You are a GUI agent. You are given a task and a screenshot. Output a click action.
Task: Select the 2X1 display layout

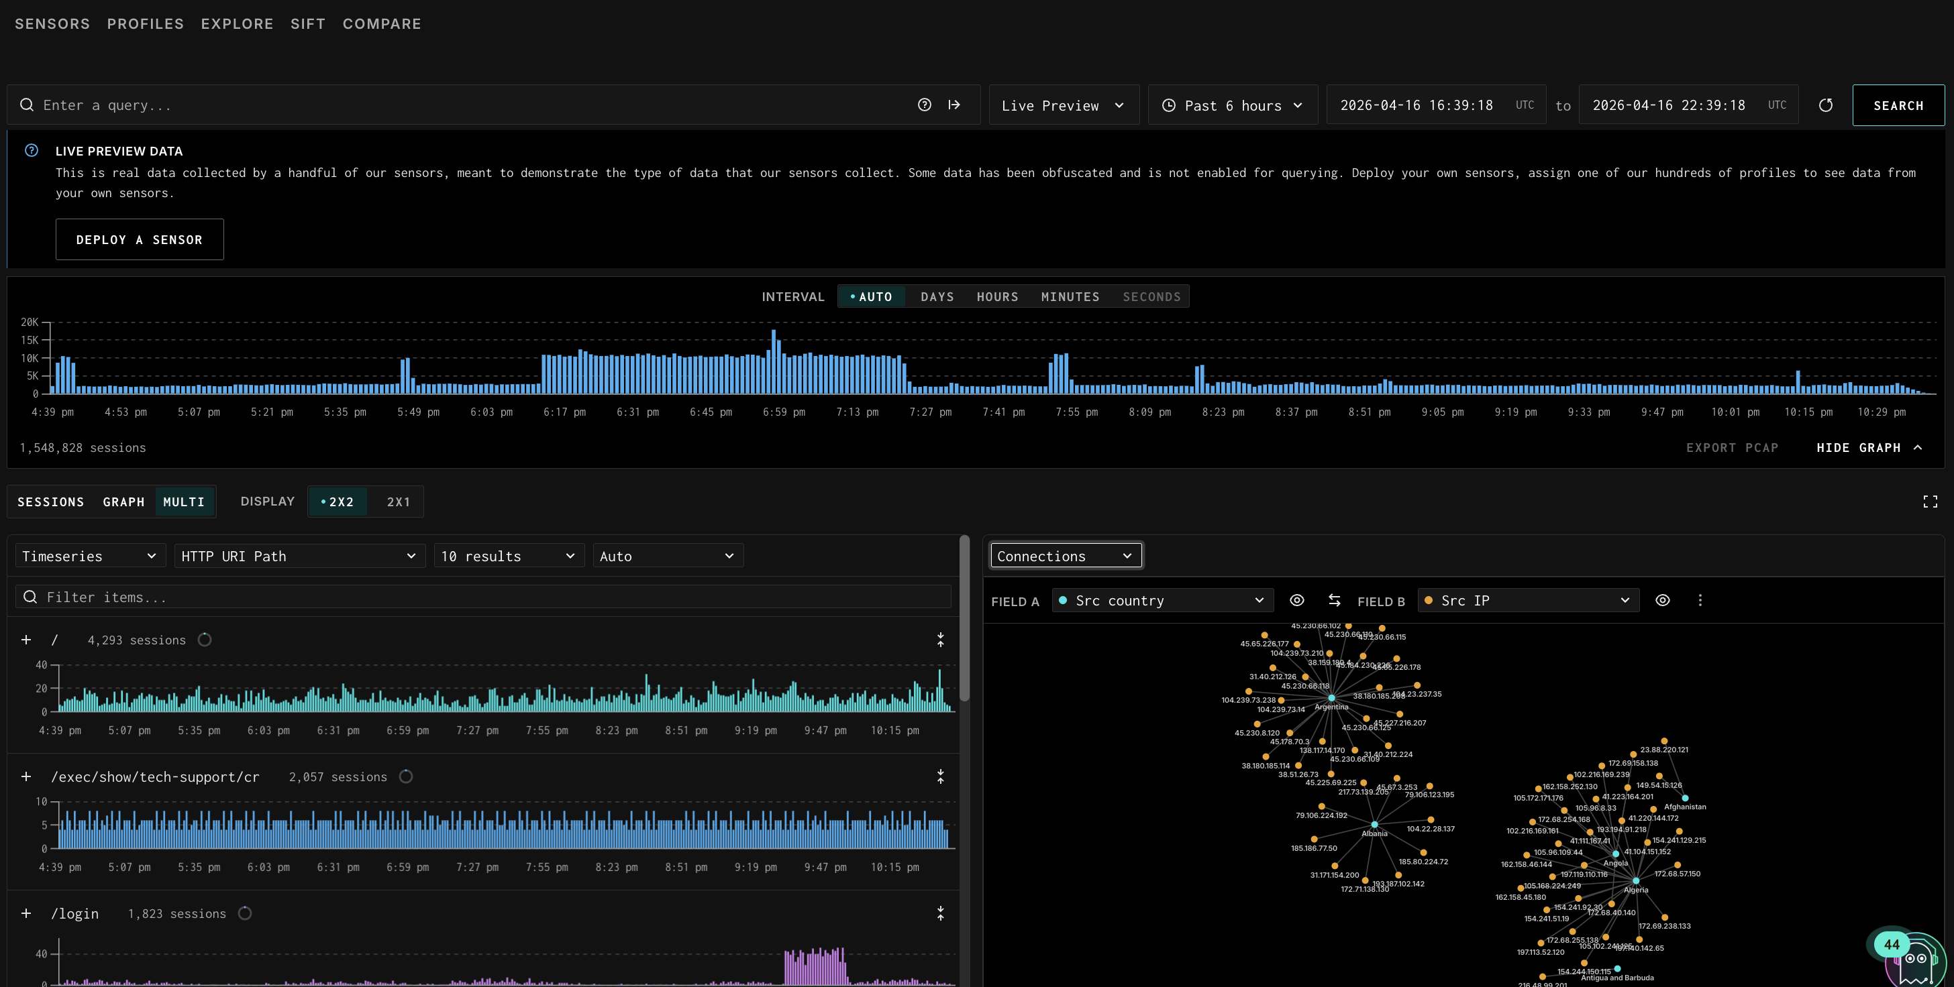coord(398,502)
